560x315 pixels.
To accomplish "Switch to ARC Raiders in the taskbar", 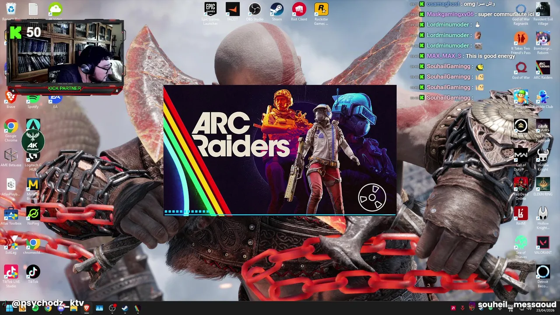I will coord(137,308).
